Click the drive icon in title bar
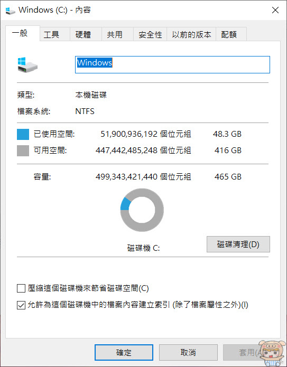The width and height of the screenshot is (287, 367). 11,11
